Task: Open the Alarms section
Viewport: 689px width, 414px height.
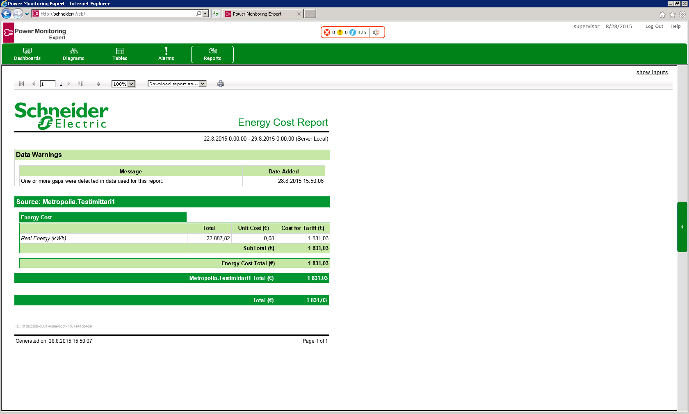Action: tap(166, 55)
